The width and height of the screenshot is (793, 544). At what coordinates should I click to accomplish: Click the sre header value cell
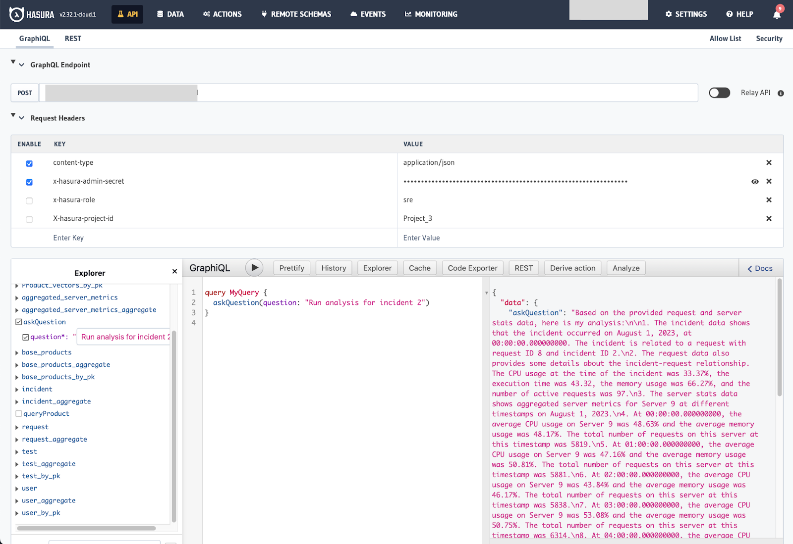tap(580, 200)
